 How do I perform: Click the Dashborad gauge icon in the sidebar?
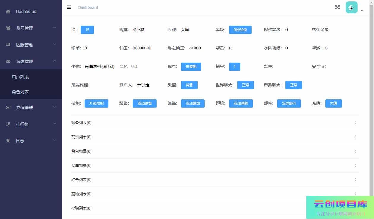pos(8,12)
